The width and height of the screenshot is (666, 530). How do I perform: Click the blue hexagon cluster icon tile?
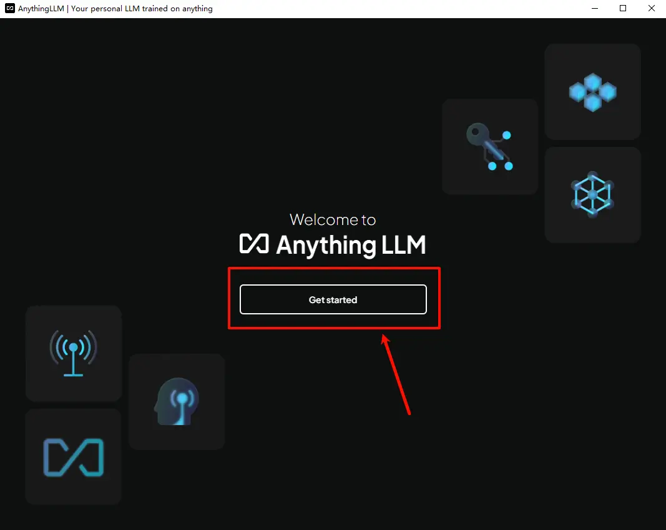click(x=592, y=92)
